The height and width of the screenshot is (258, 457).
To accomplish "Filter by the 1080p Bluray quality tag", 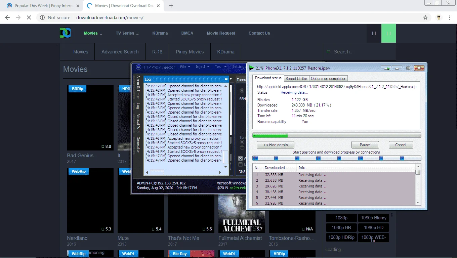I will pos(374,218).
